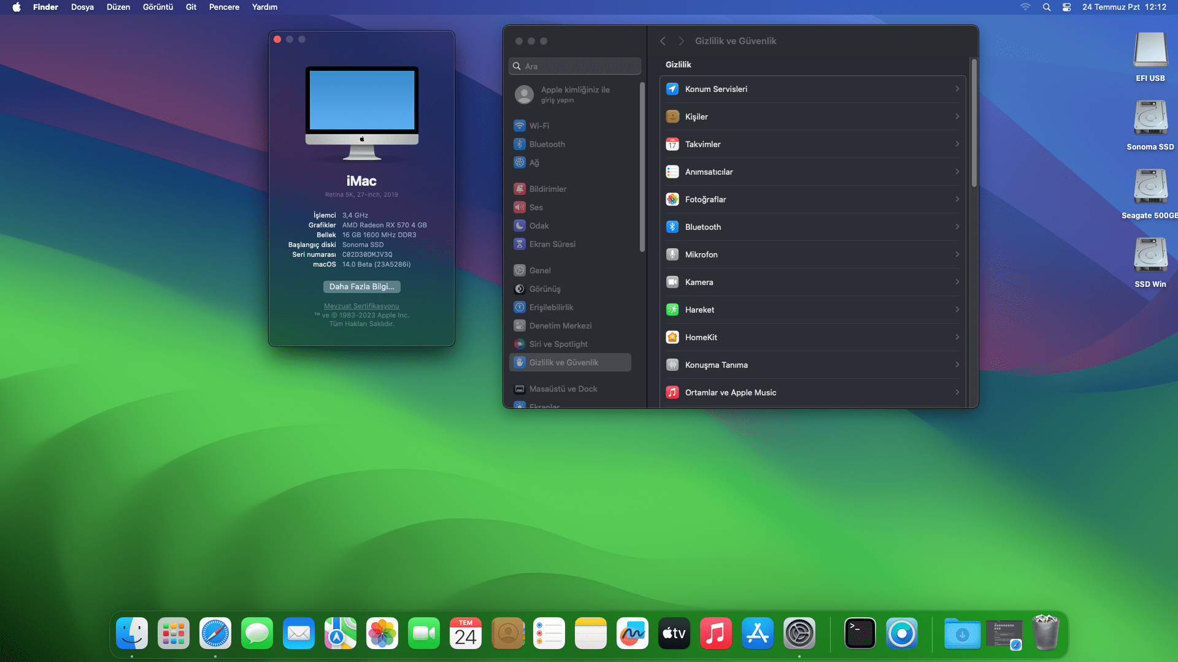This screenshot has width=1178, height=662.
Task: Go back with settings back arrow
Action: coord(663,41)
